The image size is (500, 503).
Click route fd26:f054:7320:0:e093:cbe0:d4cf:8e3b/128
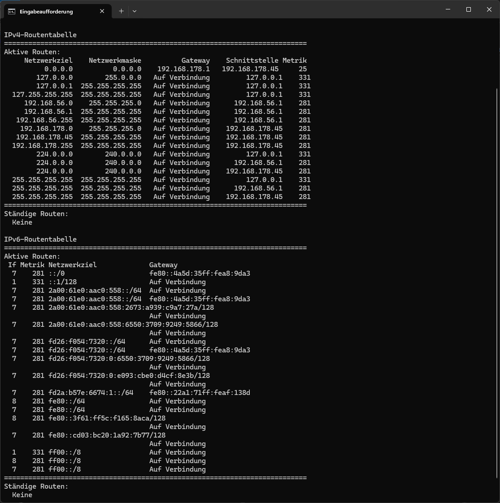[x=129, y=376]
